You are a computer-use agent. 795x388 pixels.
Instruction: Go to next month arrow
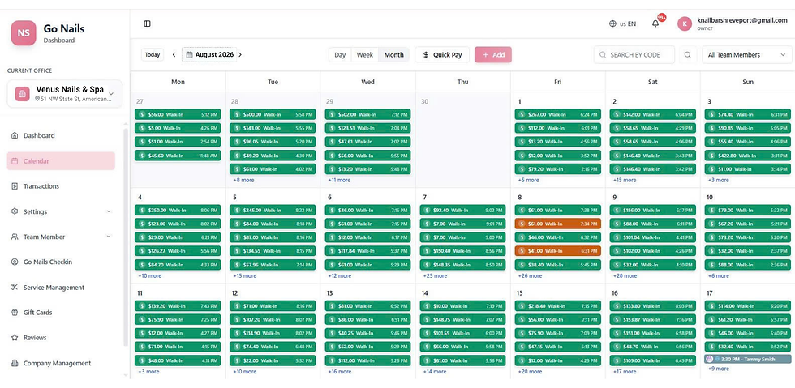coord(240,55)
